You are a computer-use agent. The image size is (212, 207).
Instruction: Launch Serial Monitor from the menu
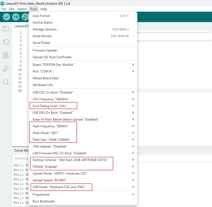(83, 36)
